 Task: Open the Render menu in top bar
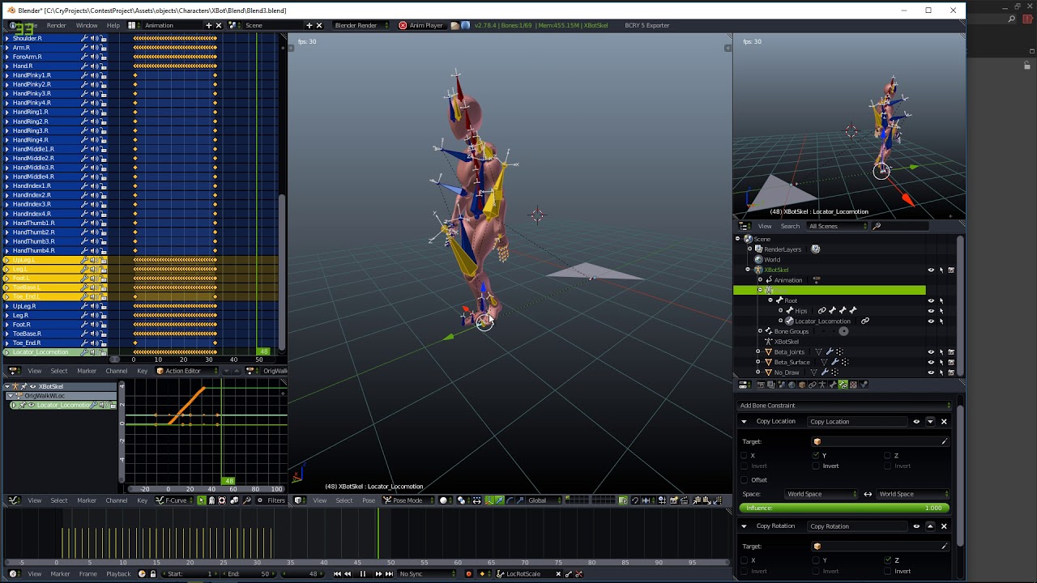click(56, 25)
